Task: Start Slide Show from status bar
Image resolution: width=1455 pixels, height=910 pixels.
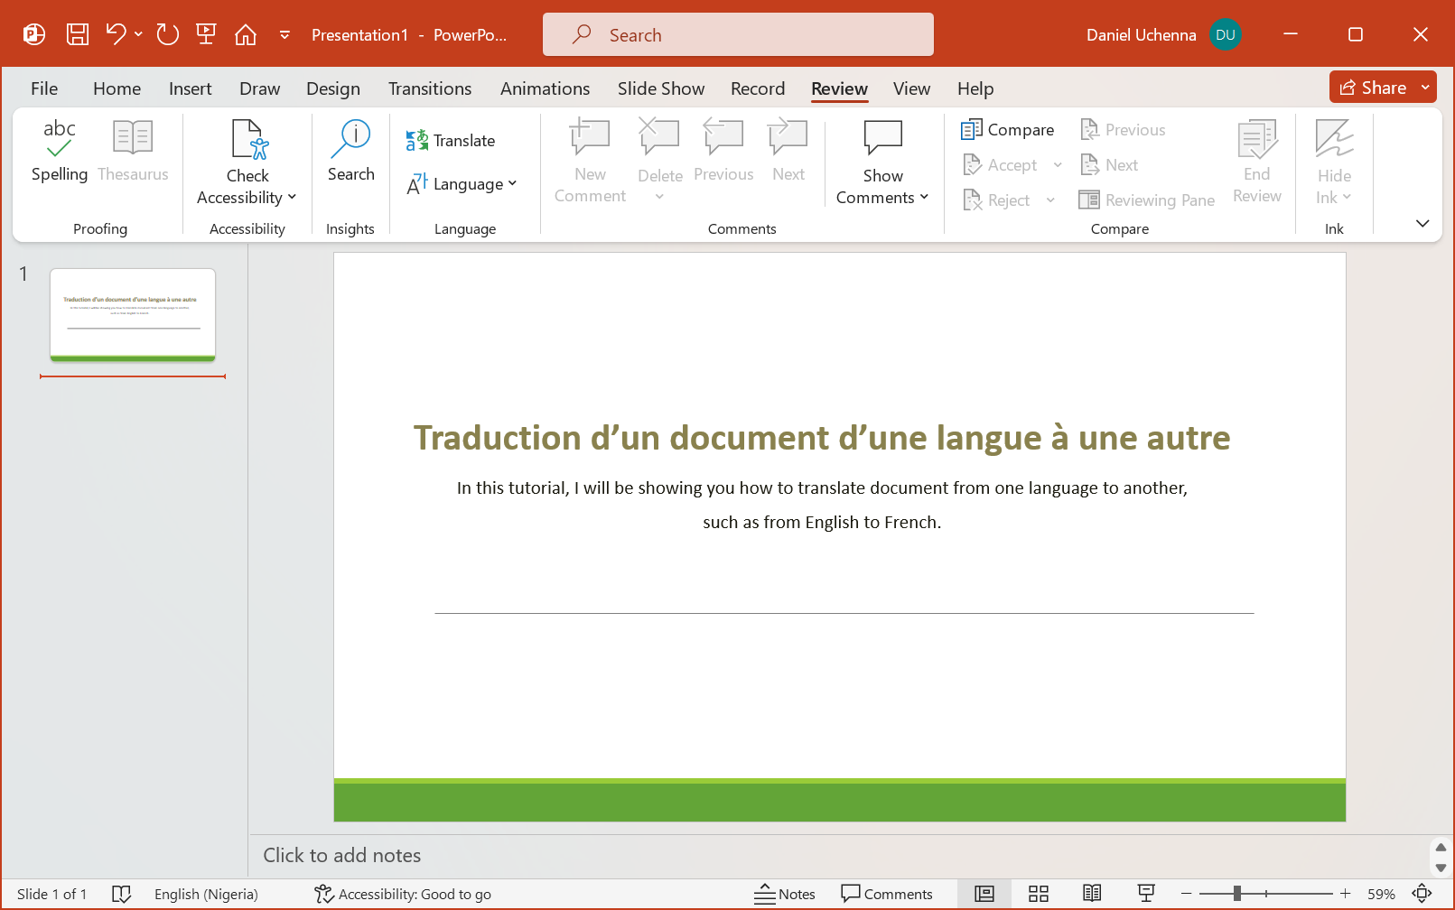Action: [1146, 894]
